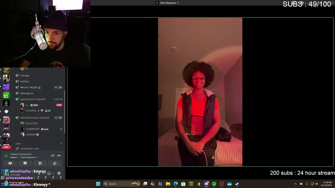Open the clock showing 11:39 PM

point(327,184)
